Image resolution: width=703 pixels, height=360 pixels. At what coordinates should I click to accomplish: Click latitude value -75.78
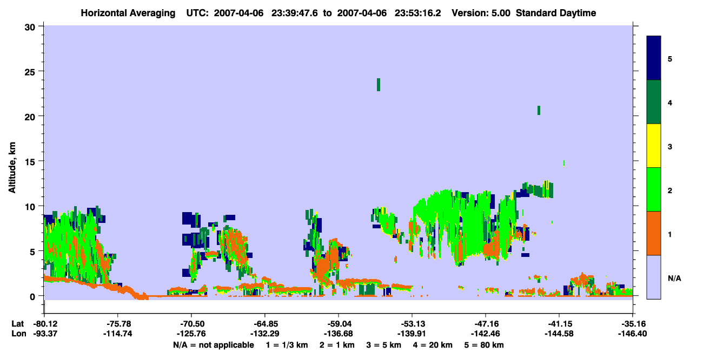(118, 324)
